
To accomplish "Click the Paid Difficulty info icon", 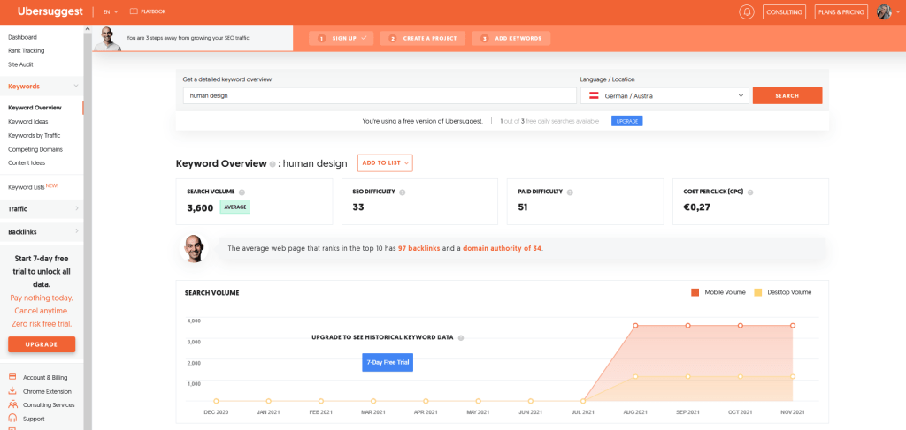I will (569, 192).
